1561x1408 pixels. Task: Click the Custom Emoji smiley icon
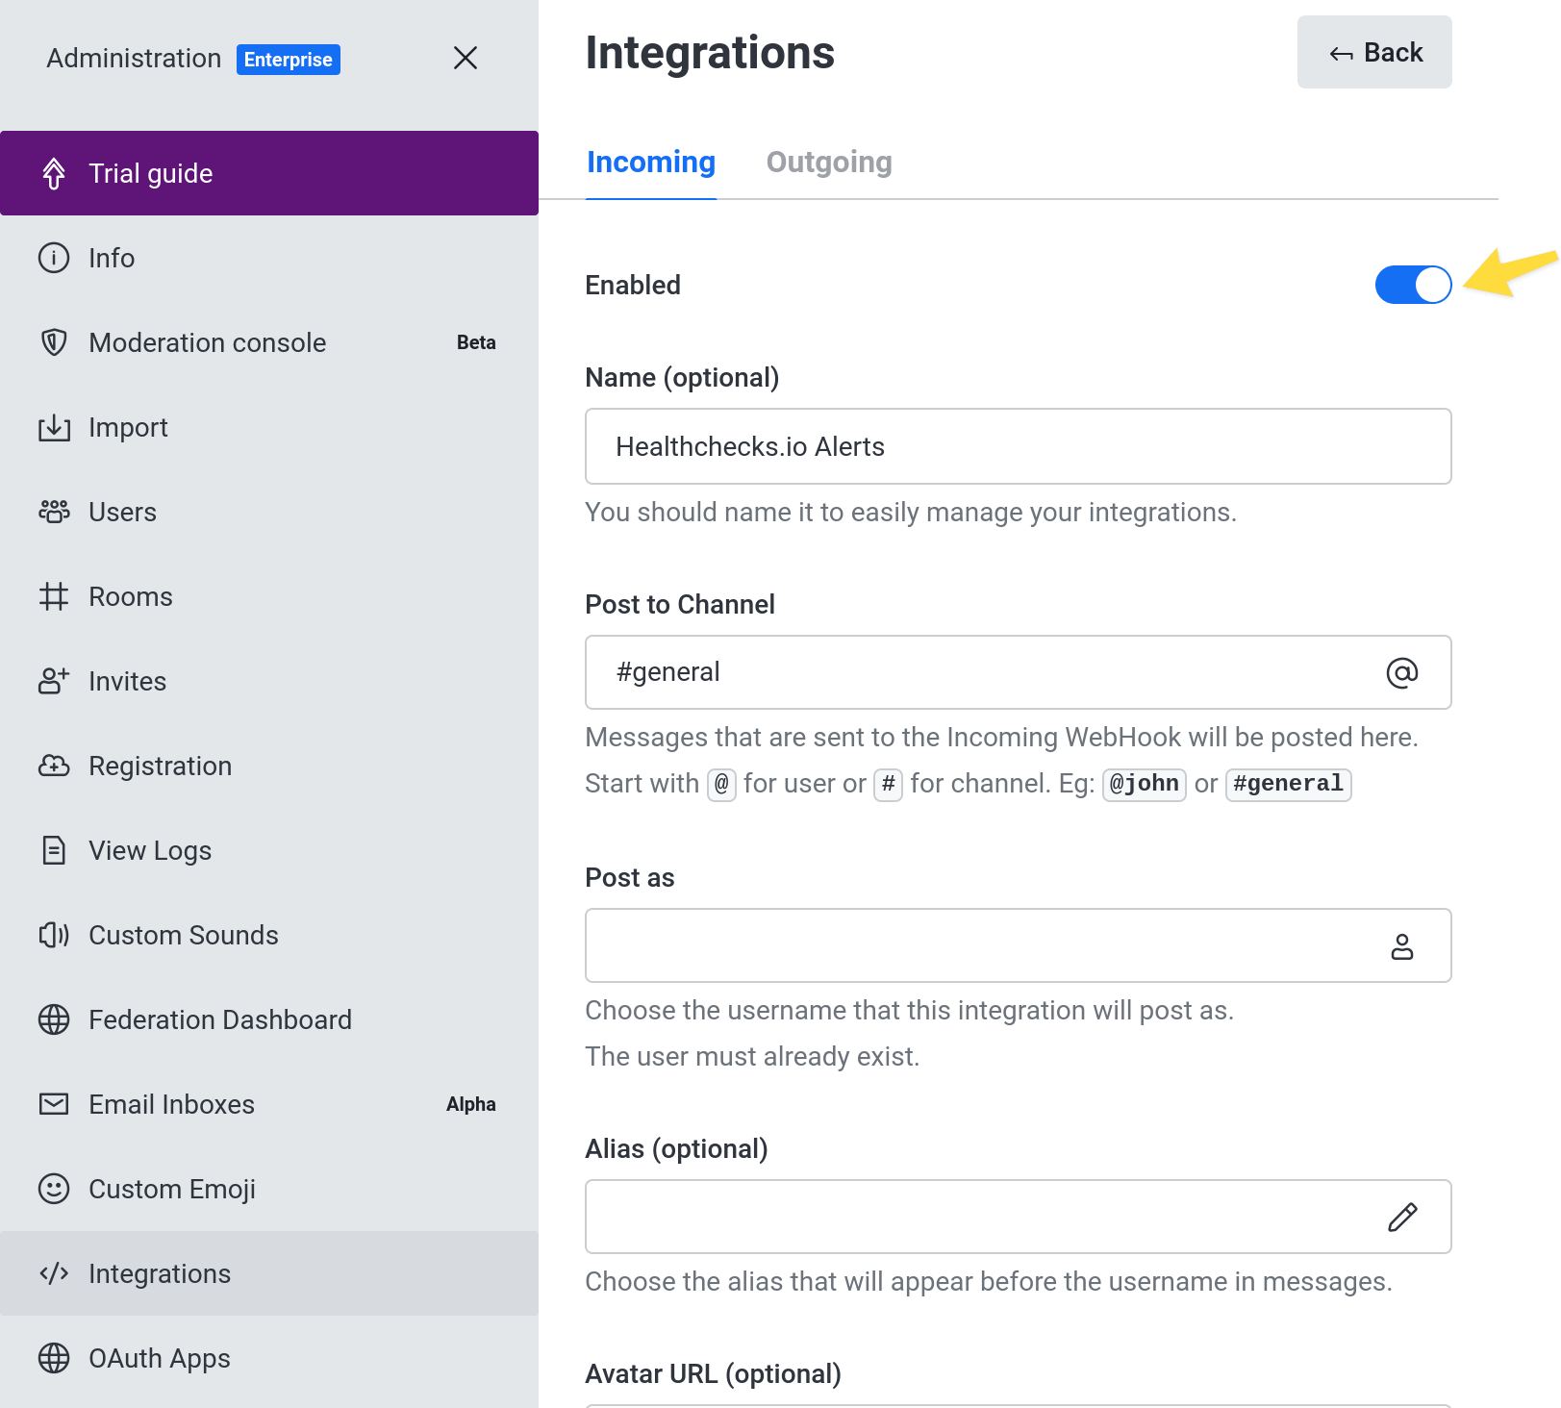[x=54, y=1189]
